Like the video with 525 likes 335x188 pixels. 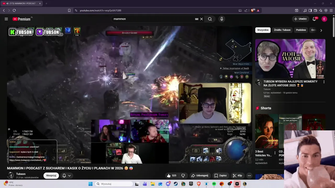tap(172, 176)
